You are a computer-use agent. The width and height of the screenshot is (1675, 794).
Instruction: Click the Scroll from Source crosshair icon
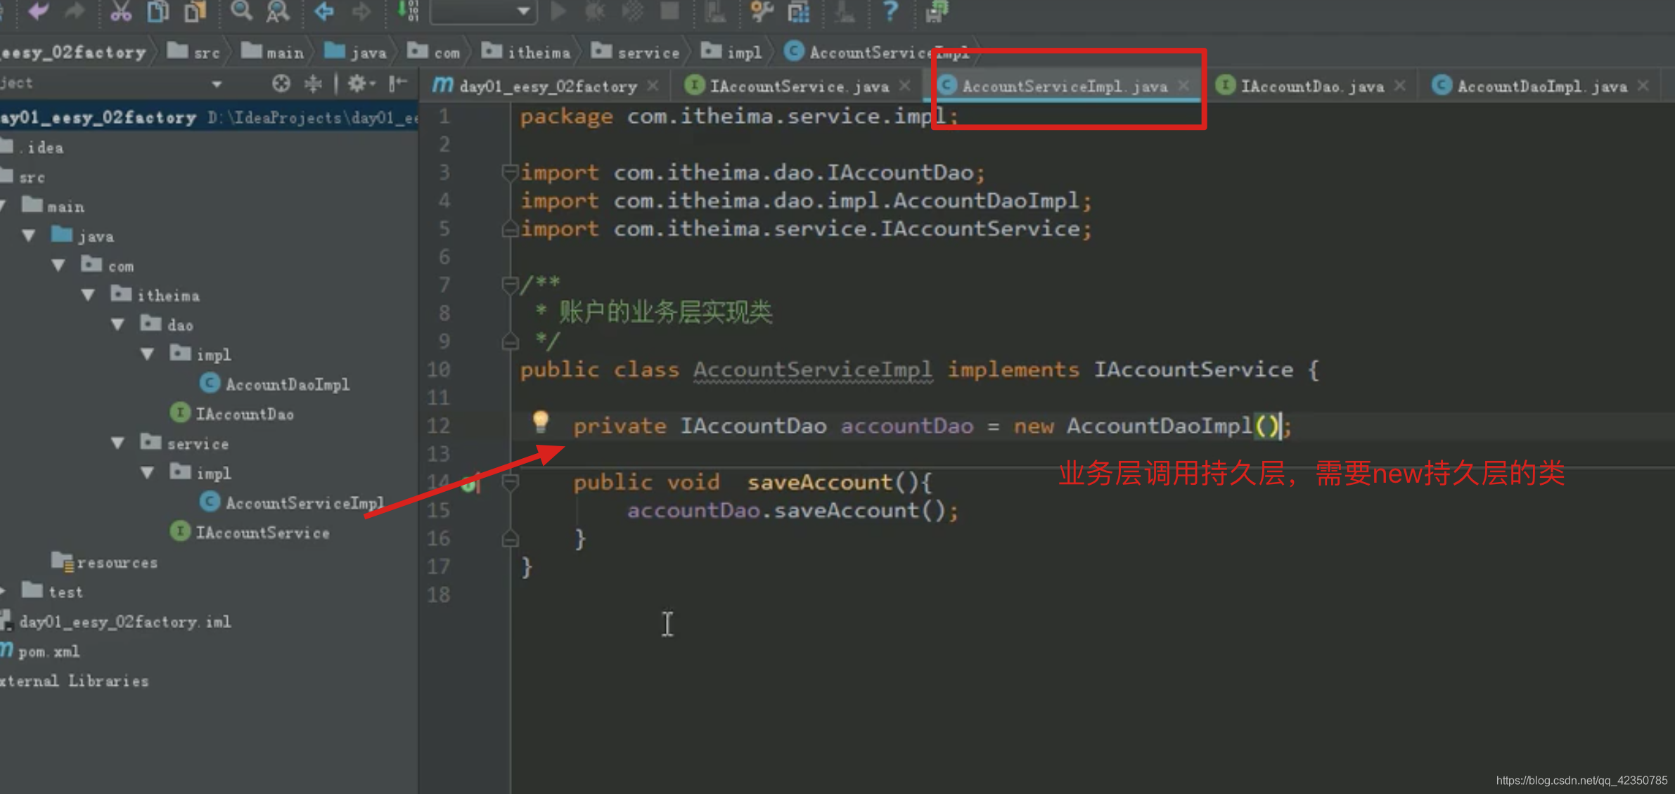pos(281,84)
